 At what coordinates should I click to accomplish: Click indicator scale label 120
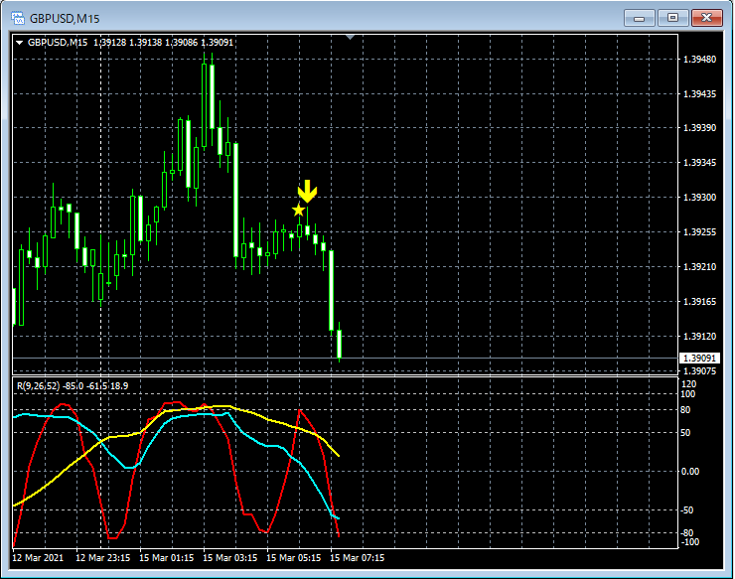point(689,384)
